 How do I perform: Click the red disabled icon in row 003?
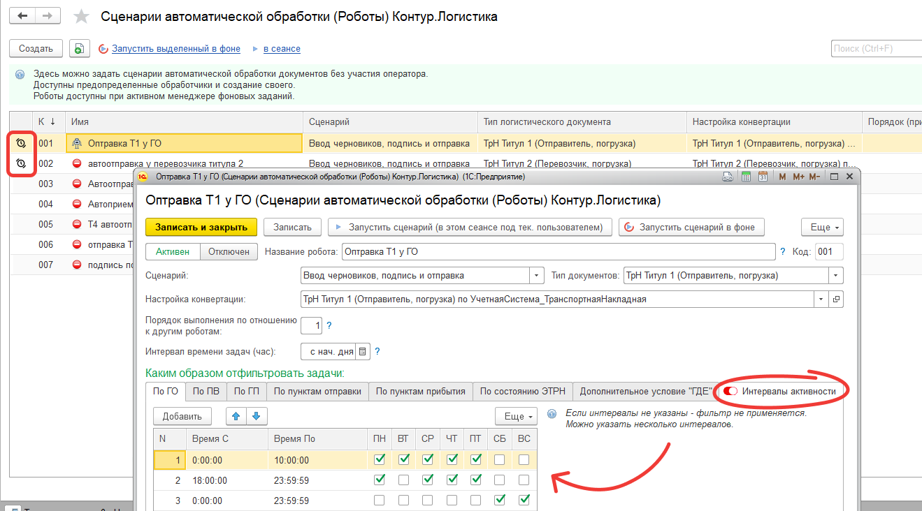click(77, 184)
